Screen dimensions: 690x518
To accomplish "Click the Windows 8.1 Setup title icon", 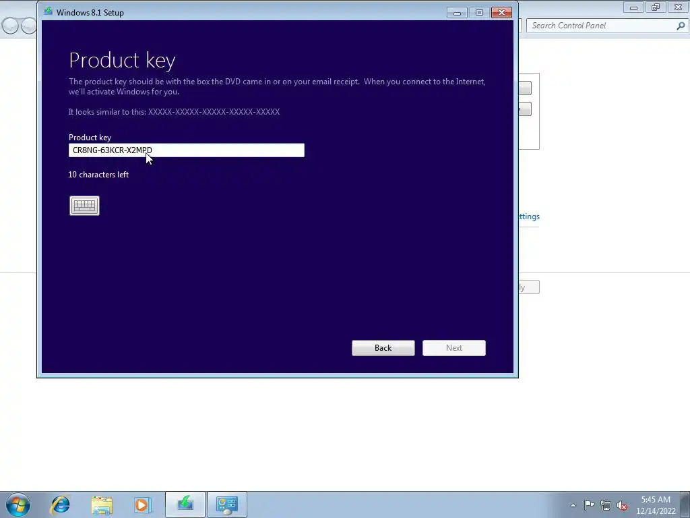I will click(48, 12).
